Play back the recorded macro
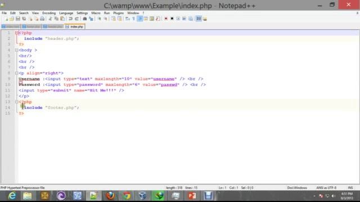This screenshot has width=360, height=202. tap(178, 19)
